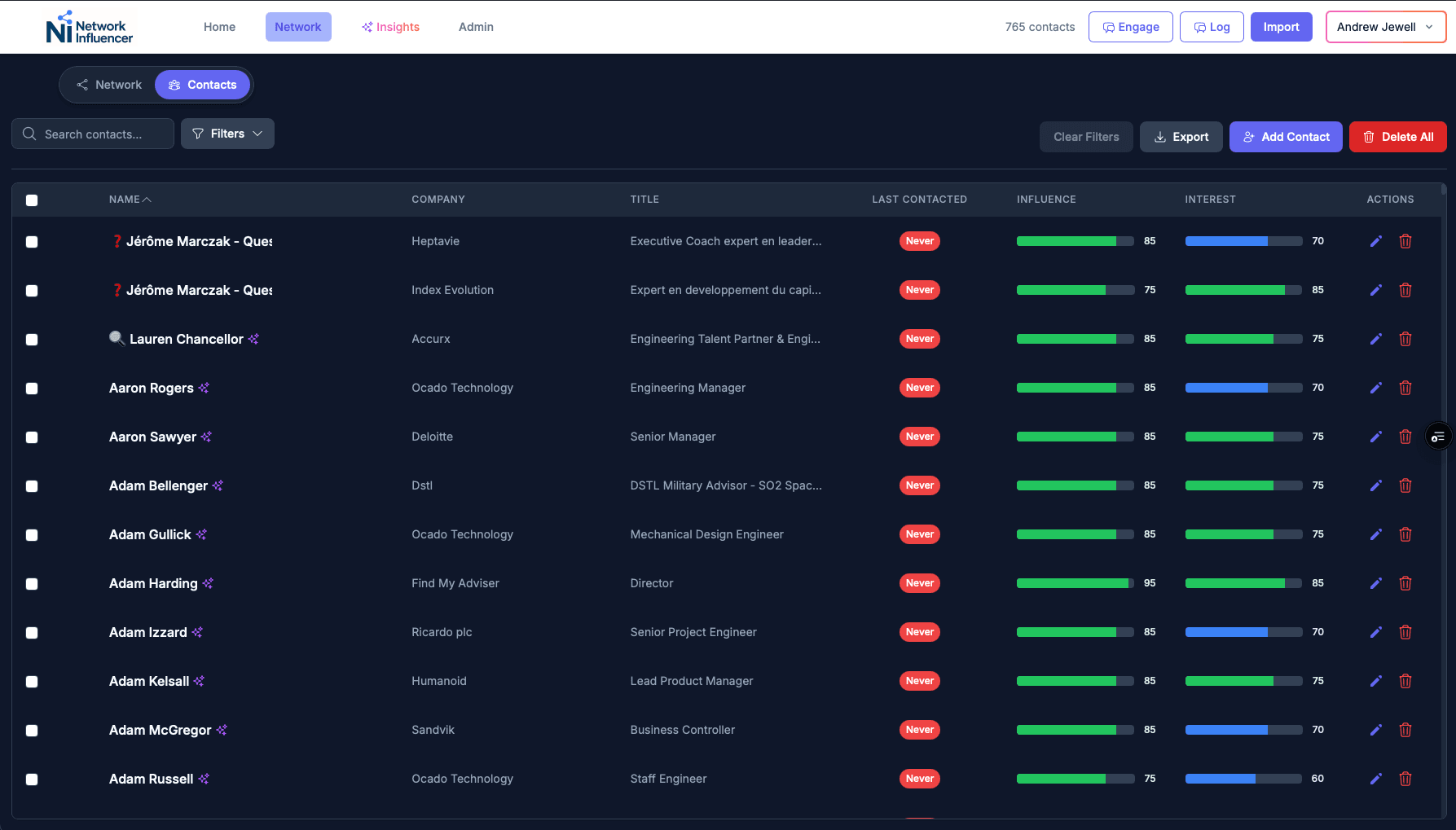Click the Network Influencer logo
Viewport: 1456px width, 830px height.
tap(90, 27)
